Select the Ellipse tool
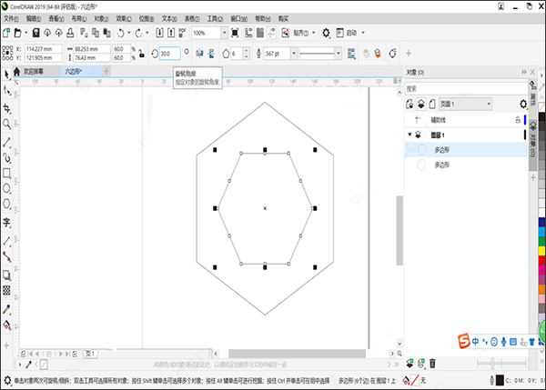The width and height of the screenshot is (546, 390). (x=6, y=189)
